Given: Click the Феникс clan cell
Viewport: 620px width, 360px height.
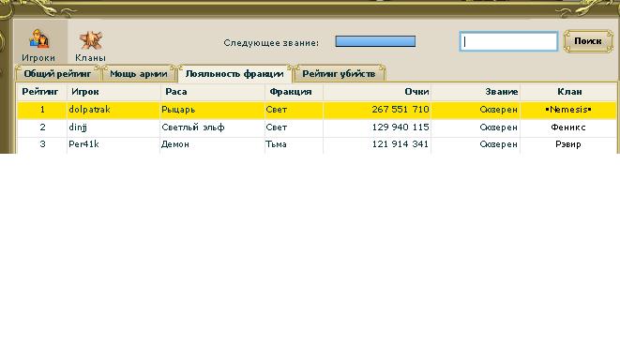Looking at the screenshot, I should (568, 127).
